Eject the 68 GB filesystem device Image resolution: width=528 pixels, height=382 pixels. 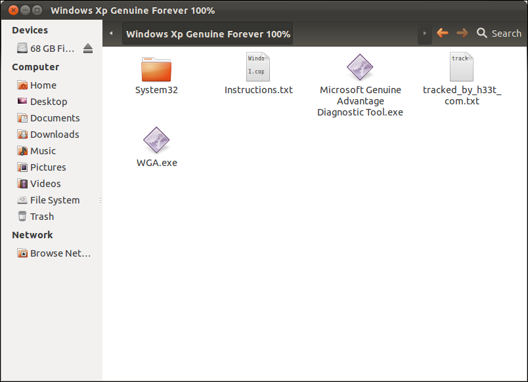coord(89,47)
